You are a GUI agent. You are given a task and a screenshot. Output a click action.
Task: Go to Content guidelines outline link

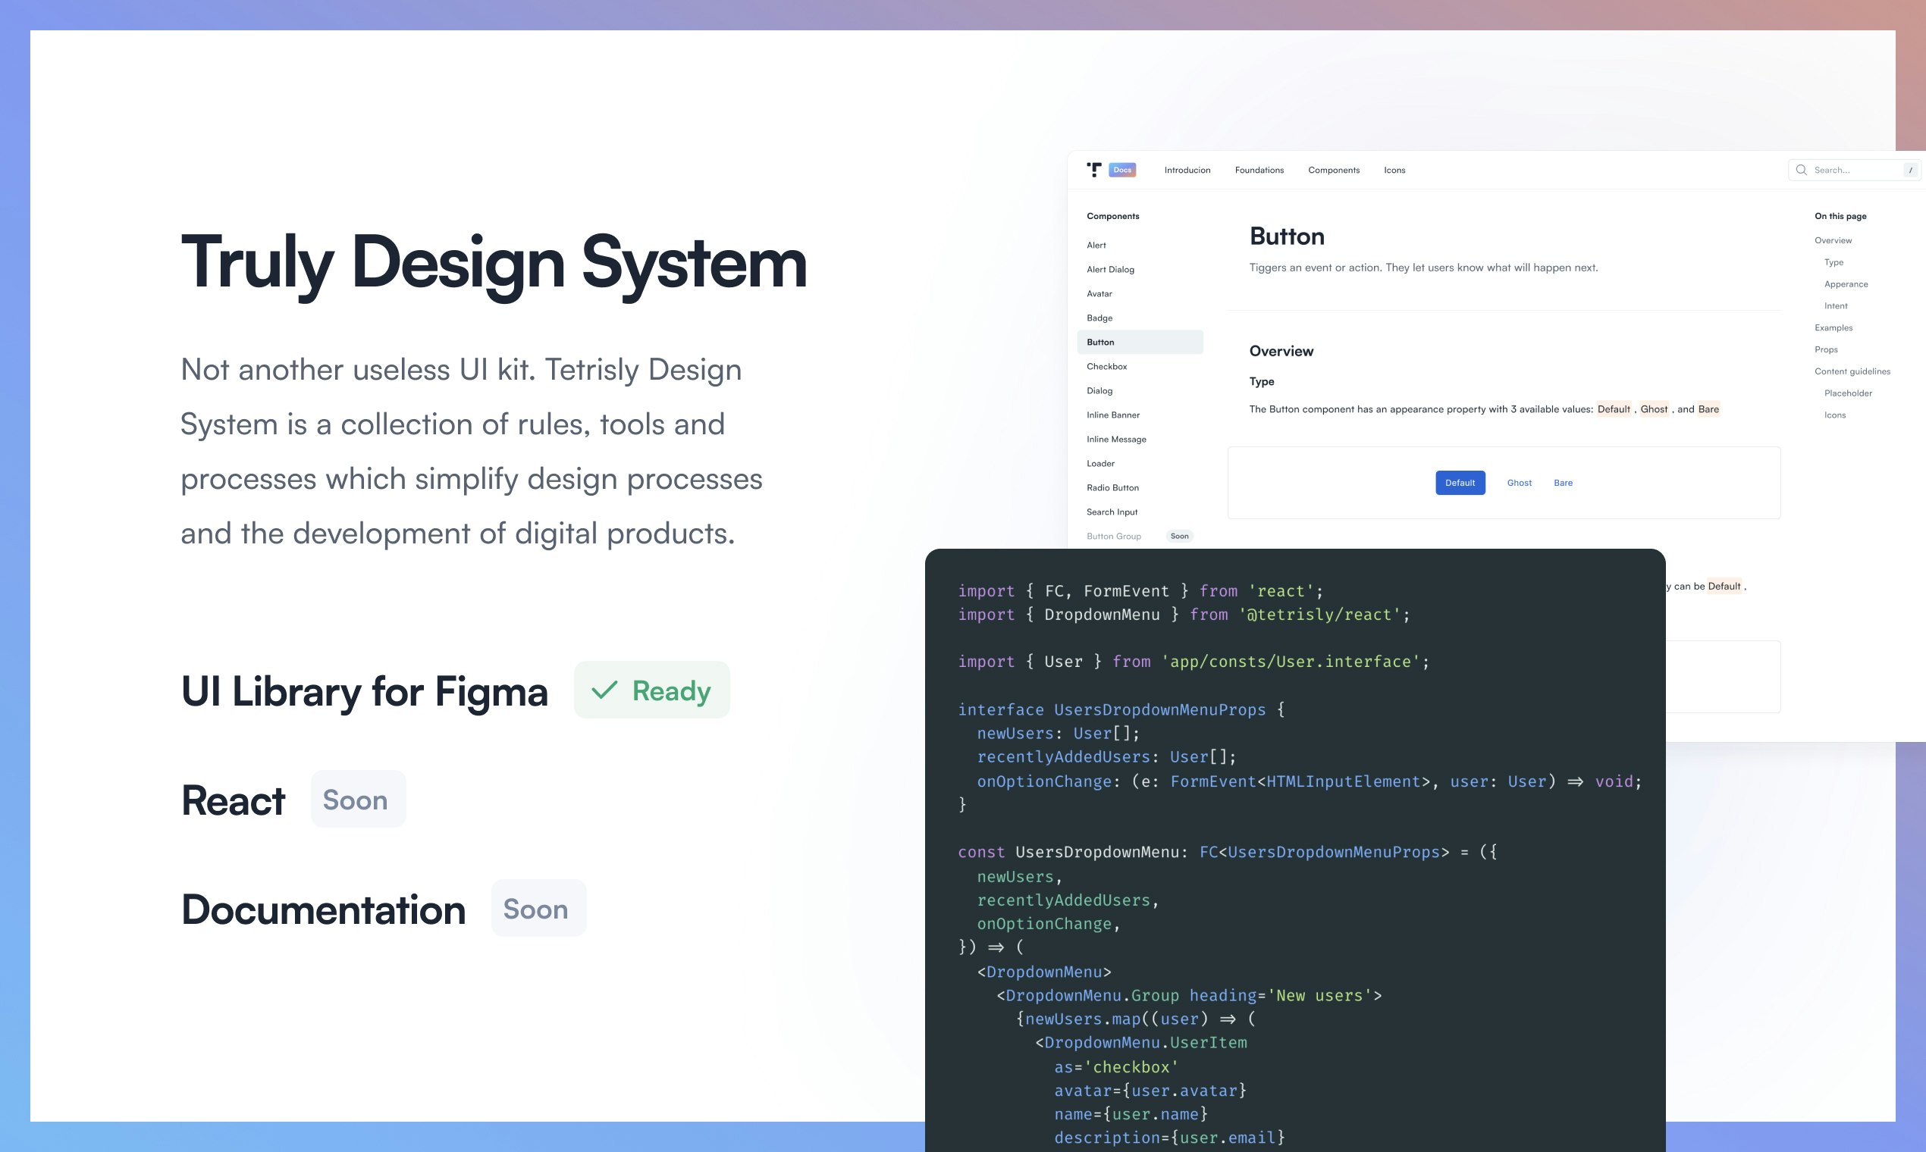[x=1852, y=371]
